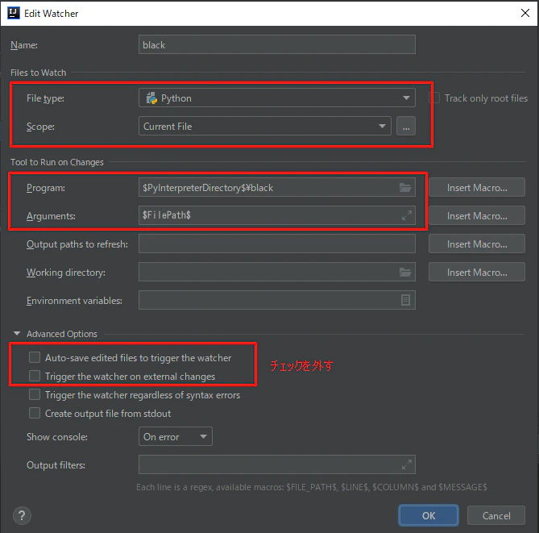The width and height of the screenshot is (539, 533).
Task: Open help via the question mark icon
Action: 22,515
